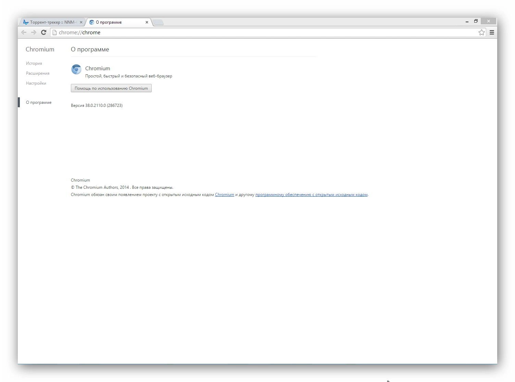Minimize the Chromium window
Screen dimensions: 515x382
coord(467,21)
